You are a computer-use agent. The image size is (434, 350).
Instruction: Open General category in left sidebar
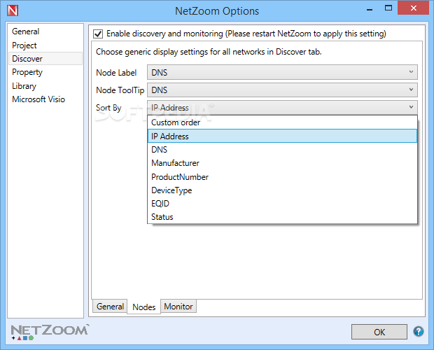[45, 31]
